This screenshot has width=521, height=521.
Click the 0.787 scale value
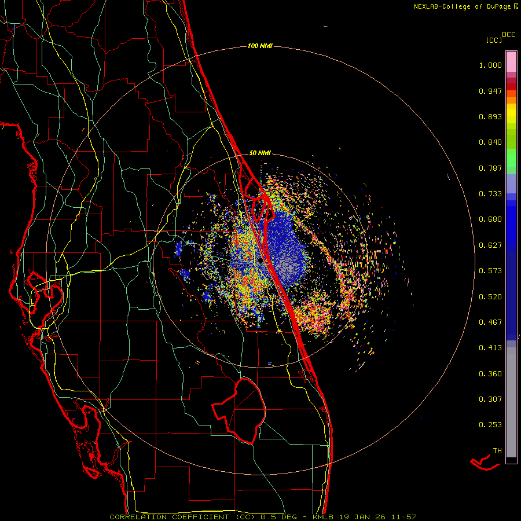490,168
